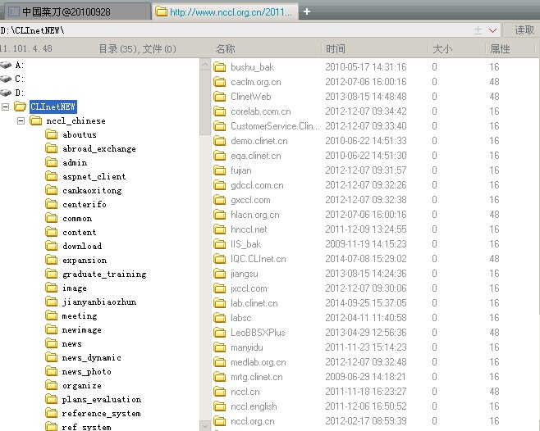The image size is (540, 431).
Task: Click LeoBBSXPlus folder icon
Action: coord(219,333)
